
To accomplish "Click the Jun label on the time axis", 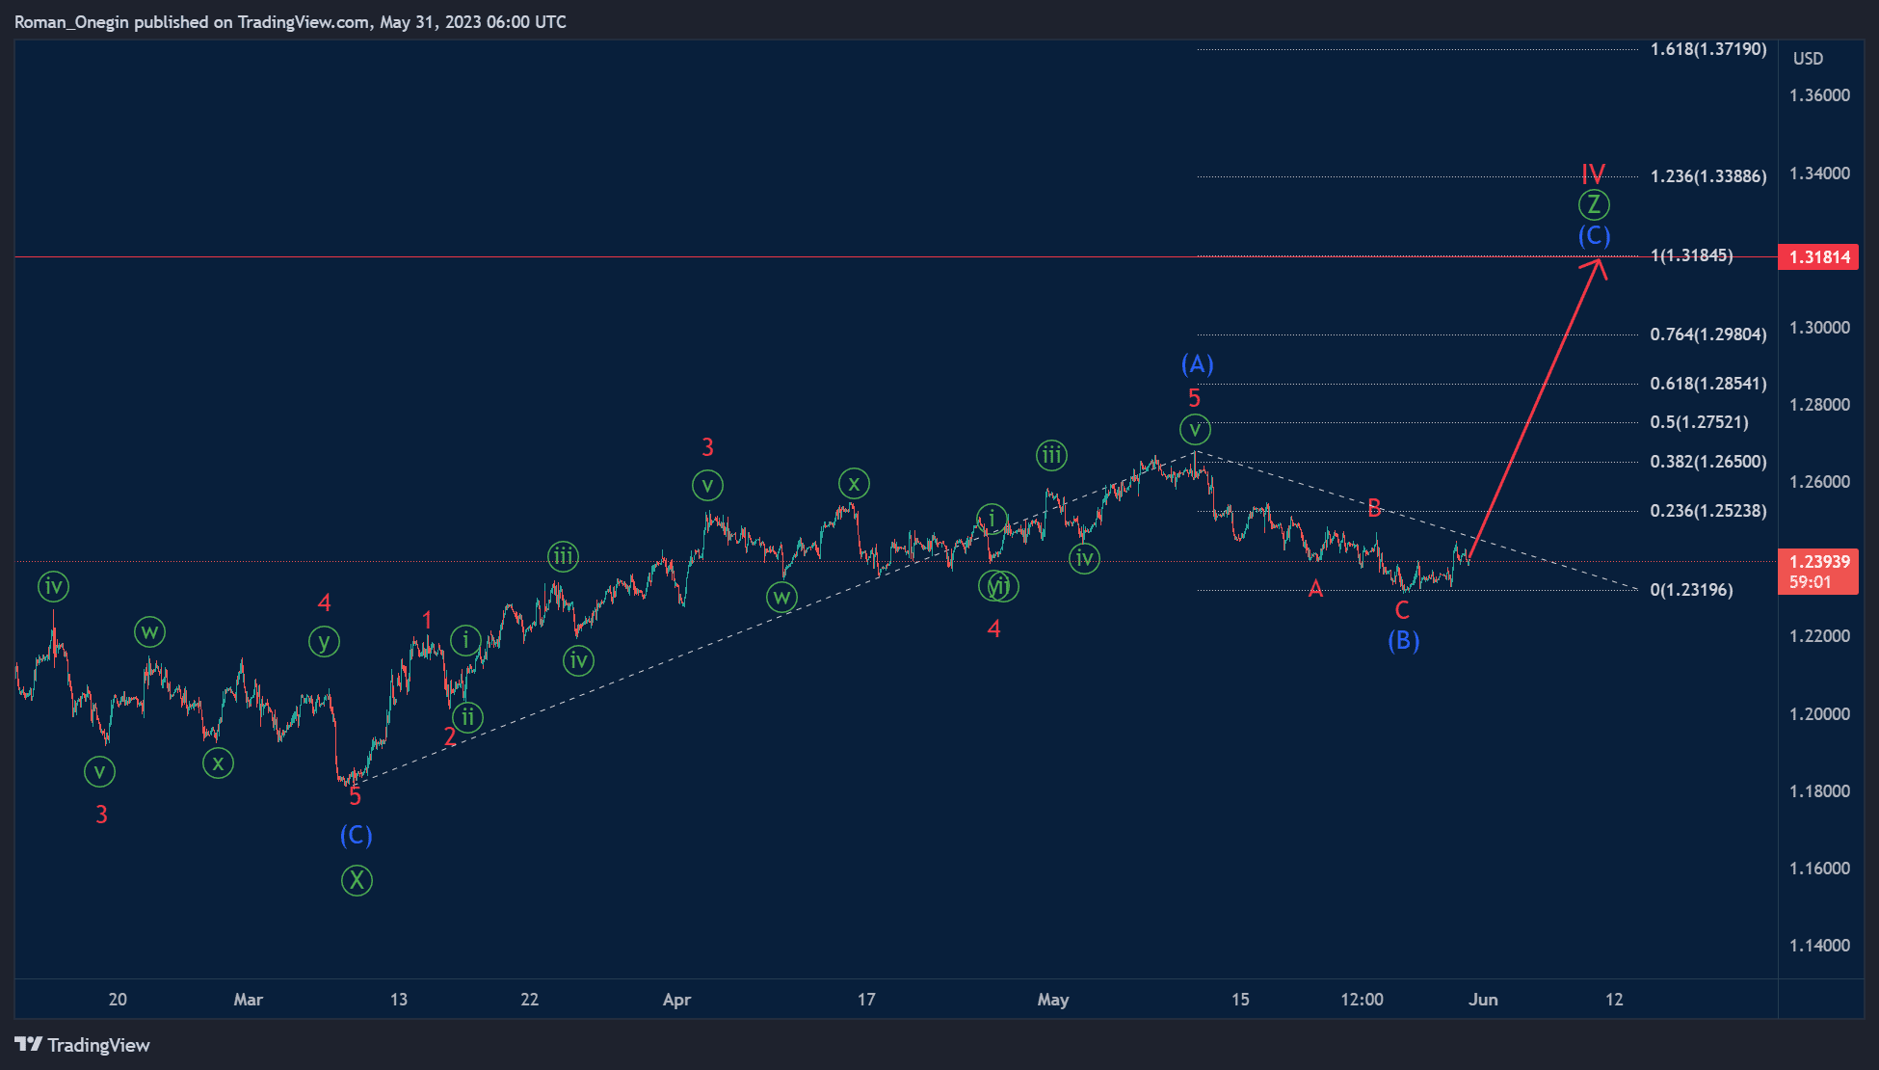I will [1483, 1000].
